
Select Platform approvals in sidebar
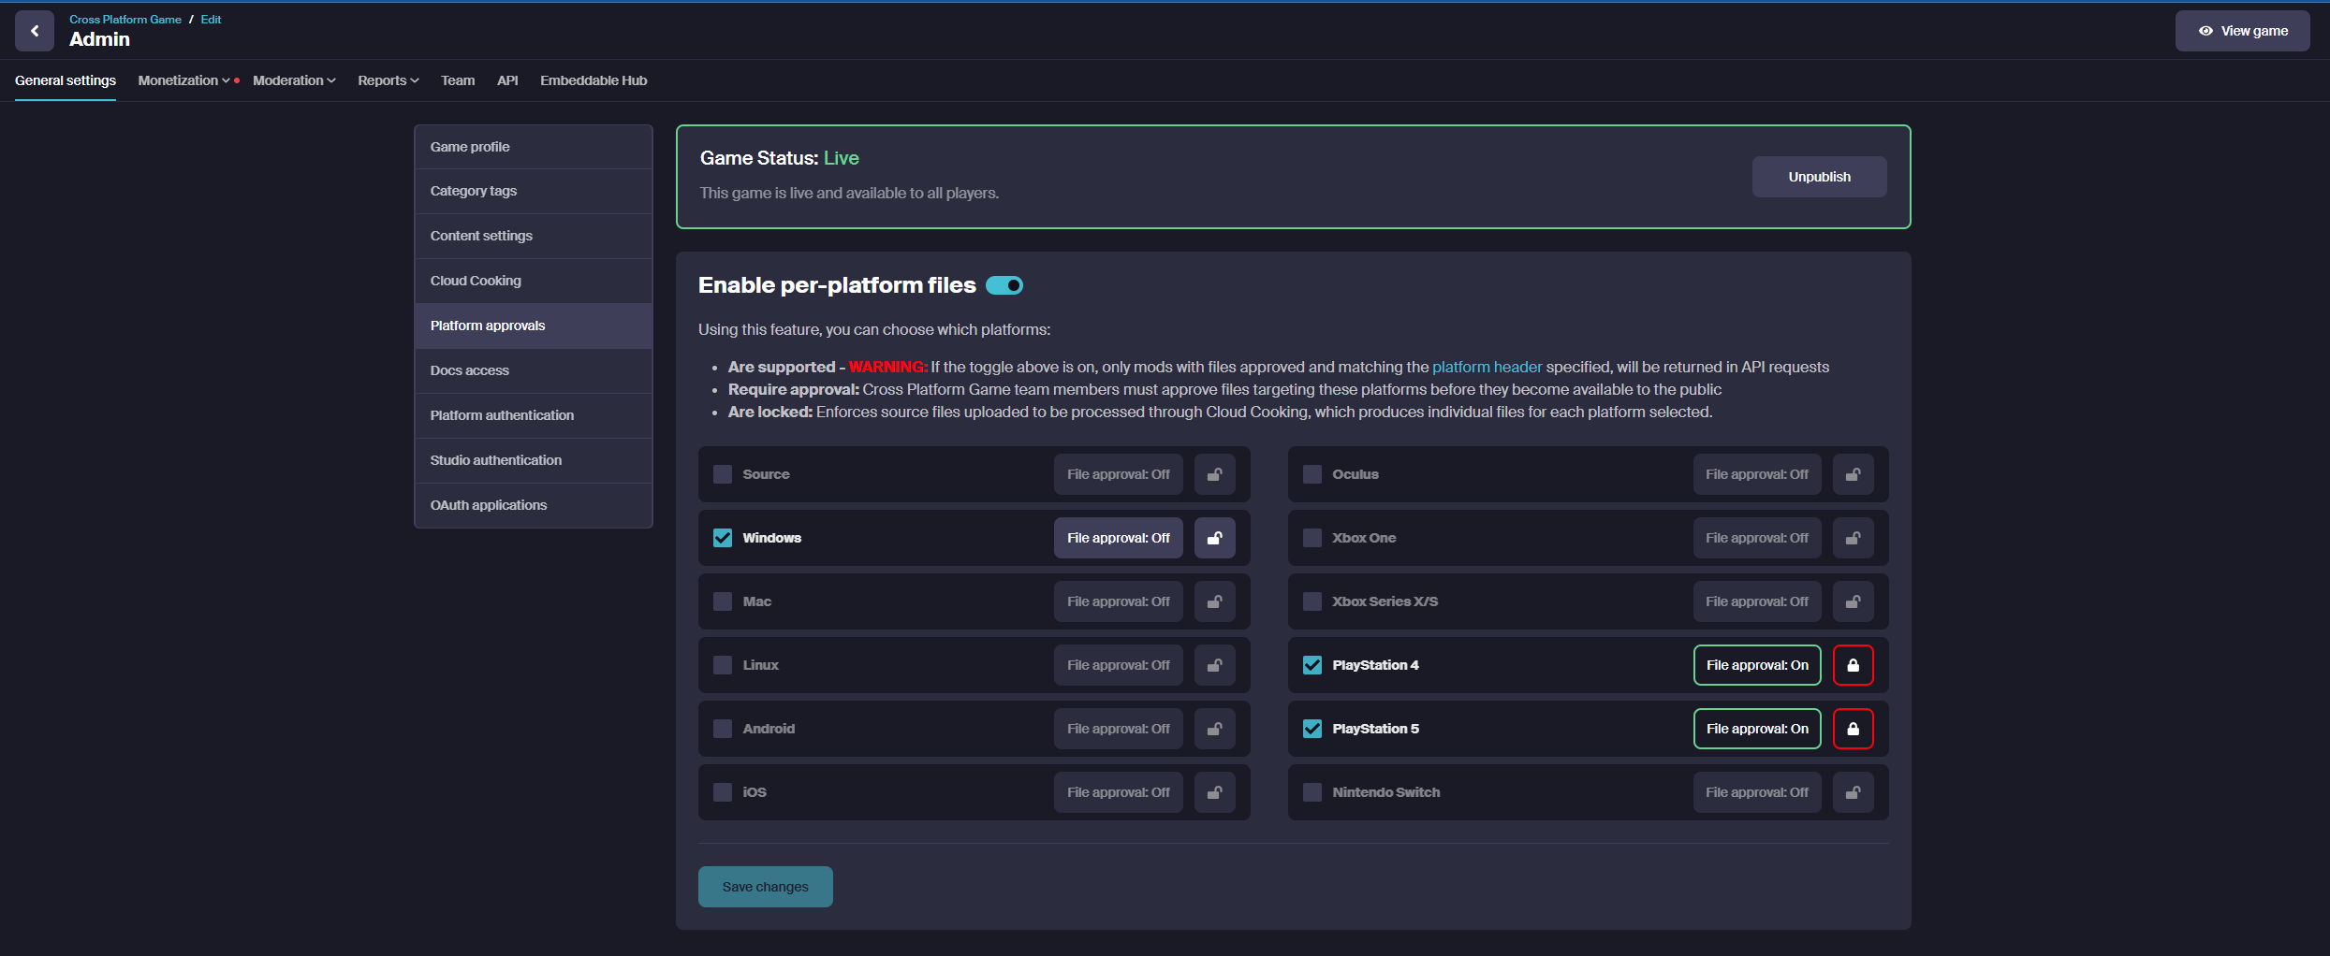tap(534, 326)
